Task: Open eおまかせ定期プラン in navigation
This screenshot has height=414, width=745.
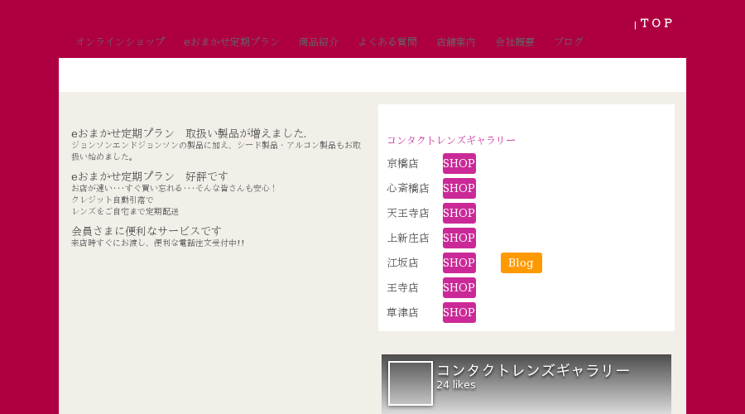Action: pos(232,42)
